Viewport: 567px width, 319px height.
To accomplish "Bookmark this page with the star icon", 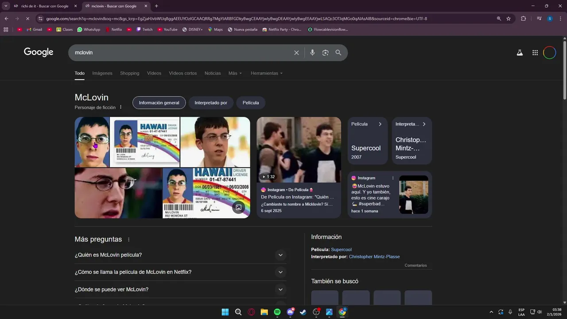I will pyautogui.click(x=509, y=19).
